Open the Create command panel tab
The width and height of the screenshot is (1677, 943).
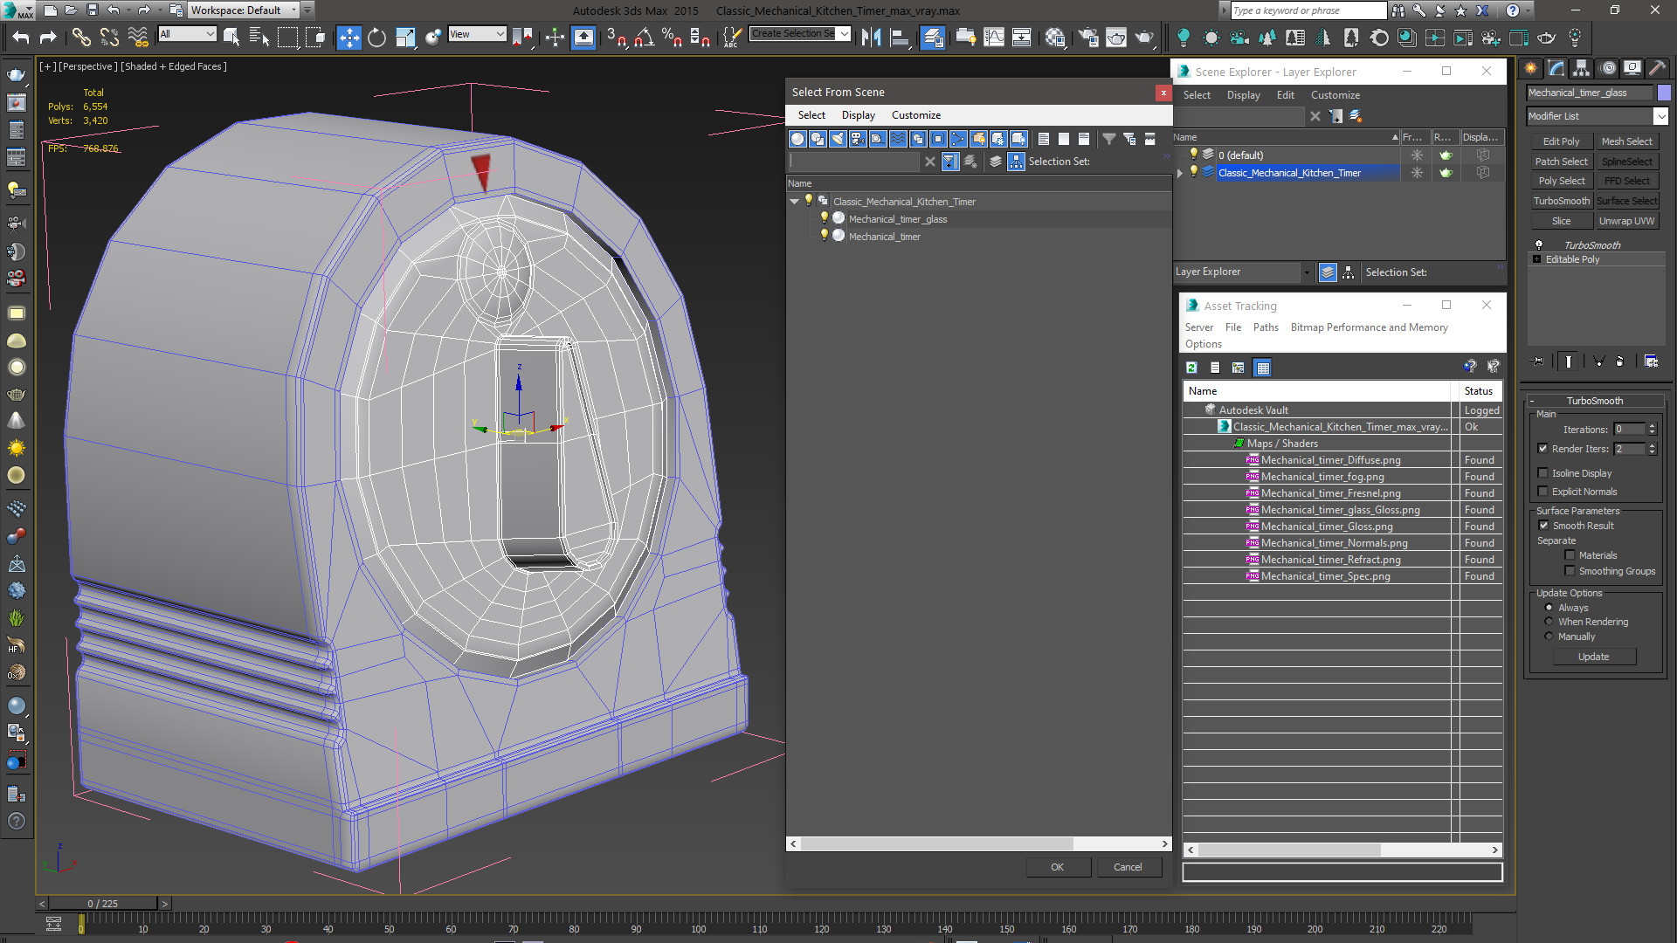click(x=1531, y=68)
